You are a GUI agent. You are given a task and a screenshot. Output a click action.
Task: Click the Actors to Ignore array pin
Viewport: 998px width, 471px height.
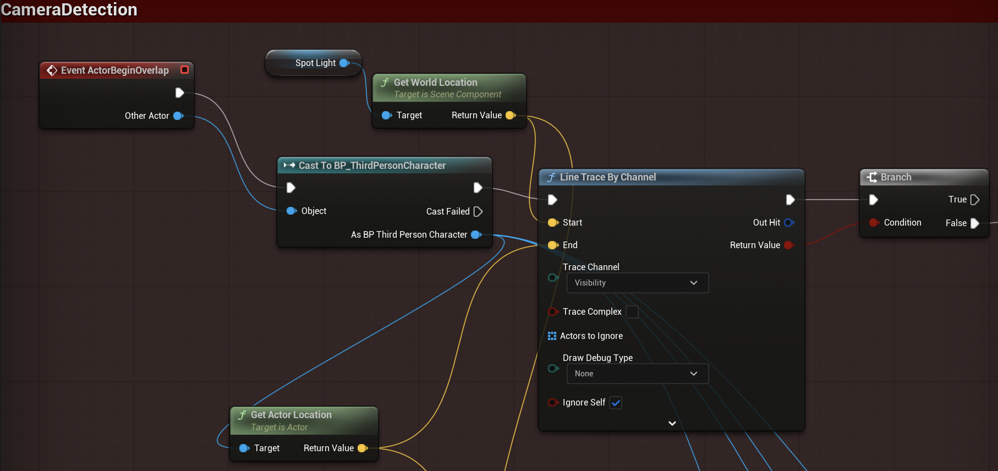552,336
